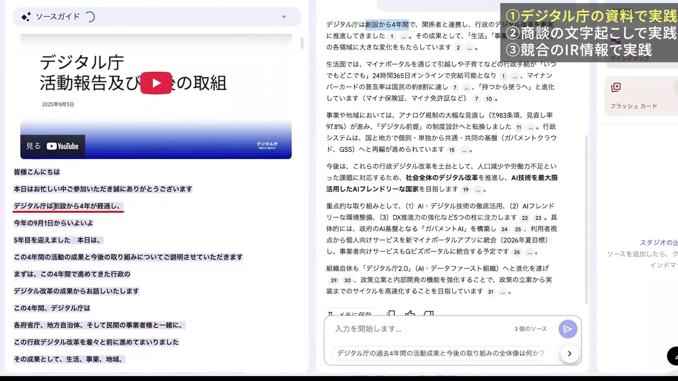
Task: Open citation 26 after 統合する予定です
Action: (517, 252)
